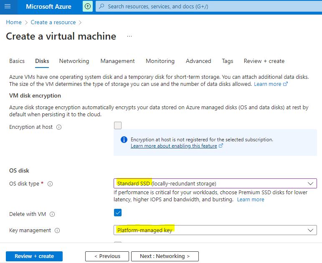322x263 pixels.
Task: Open the ellipsis menu beside page title
Action: click(x=129, y=36)
